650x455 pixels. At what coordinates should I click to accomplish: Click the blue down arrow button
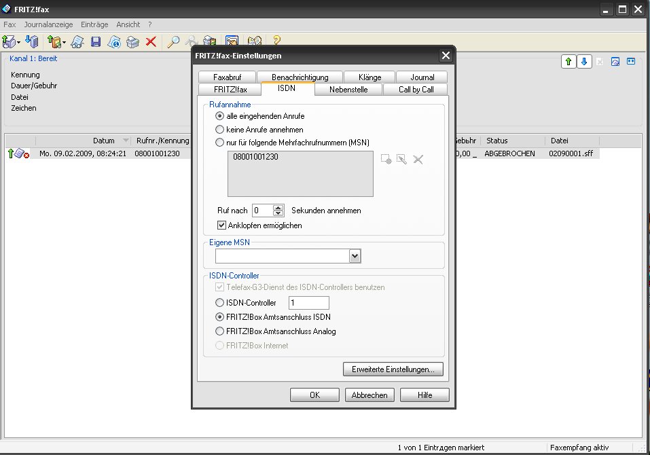(583, 62)
